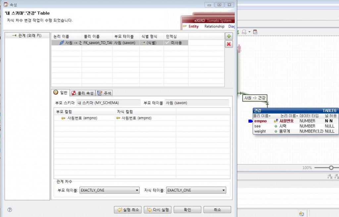Viewport: 339px width, 217px height.
Task: Click the 부모 스키마 field 내 스키마 (MY_SCHEMA)
Action: pos(108,103)
